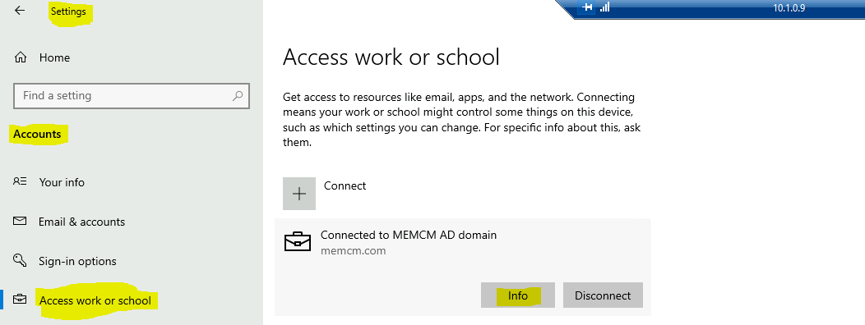Click the plus Connect icon
This screenshot has width=865, height=325.
coord(299,194)
